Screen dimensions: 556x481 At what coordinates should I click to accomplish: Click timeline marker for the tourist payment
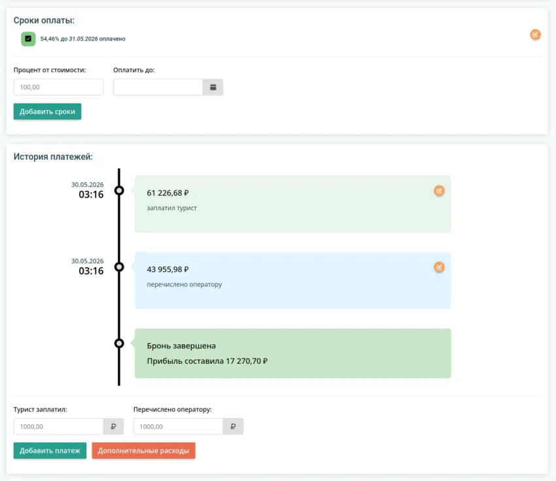point(119,190)
